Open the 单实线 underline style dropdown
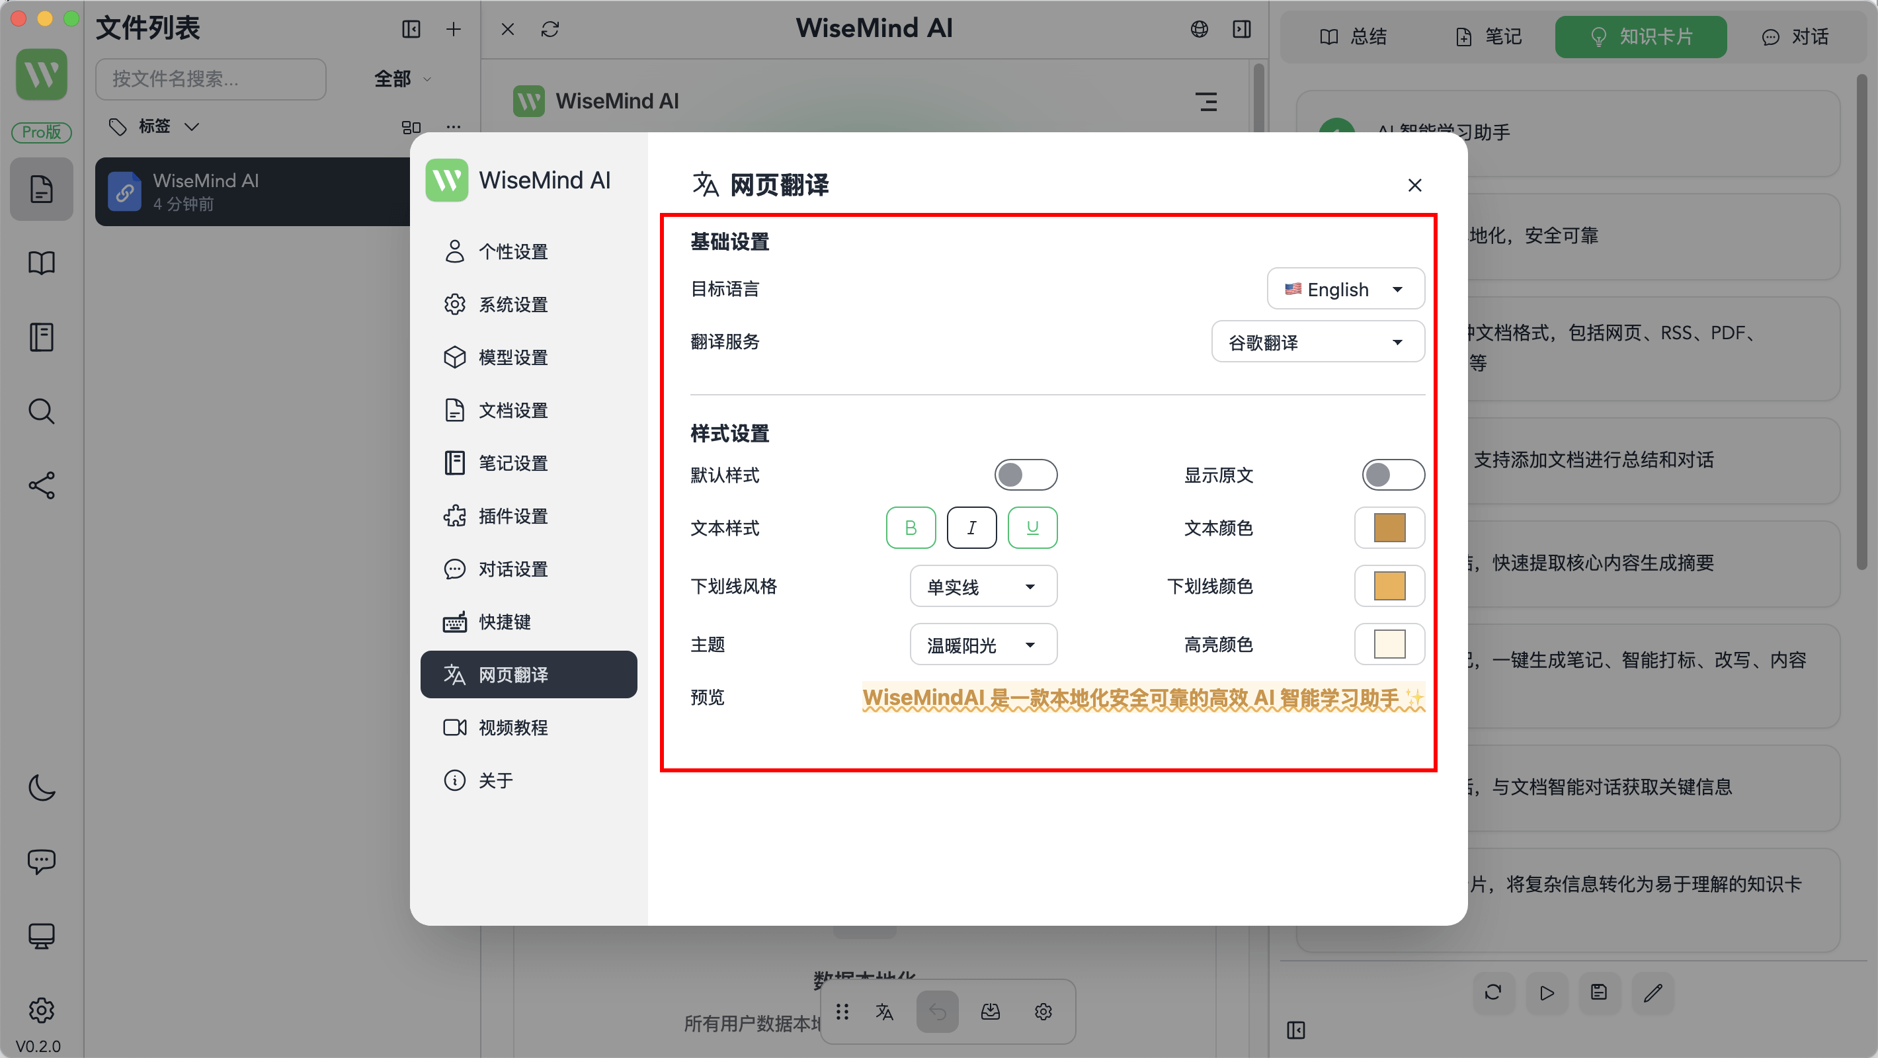 pos(983,587)
